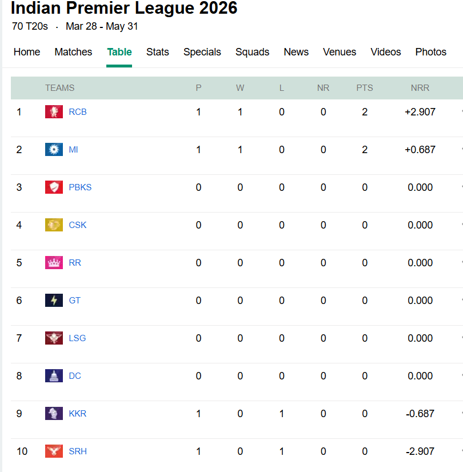The image size is (463, 472).
Task: Click the DC team logo
Action: (54, 375)
